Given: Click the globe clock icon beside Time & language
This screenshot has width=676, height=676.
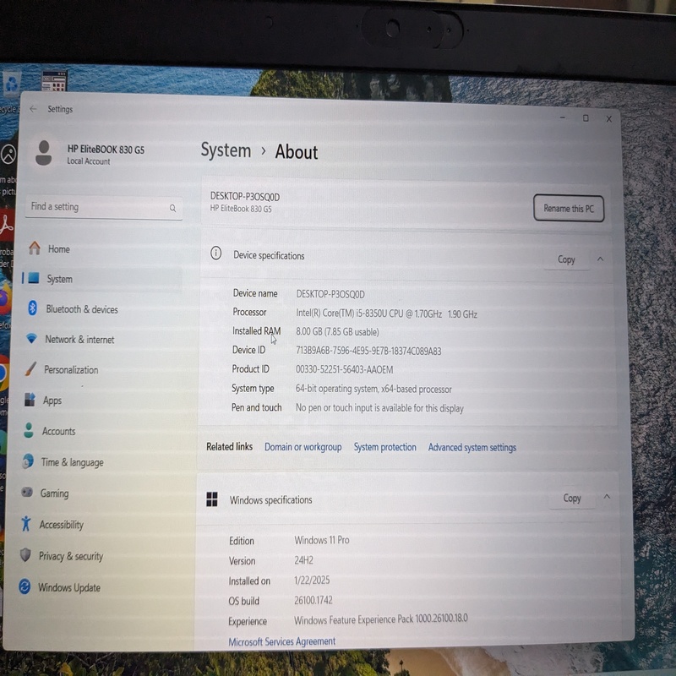Looking at the screenshot, I should pos(28,461).
